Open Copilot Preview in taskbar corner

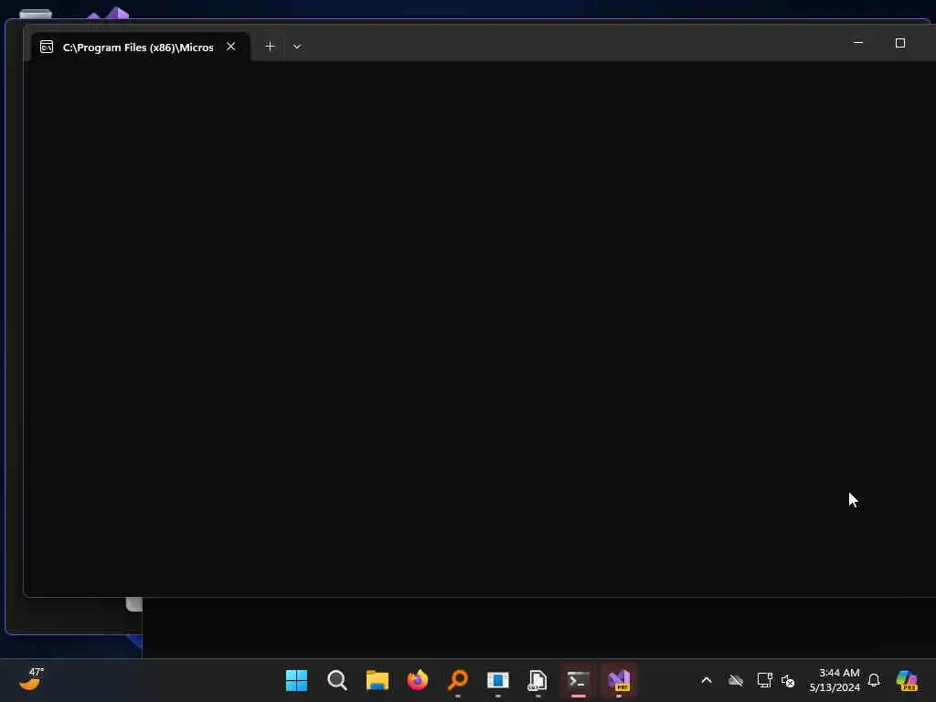(x=907, y=680)
